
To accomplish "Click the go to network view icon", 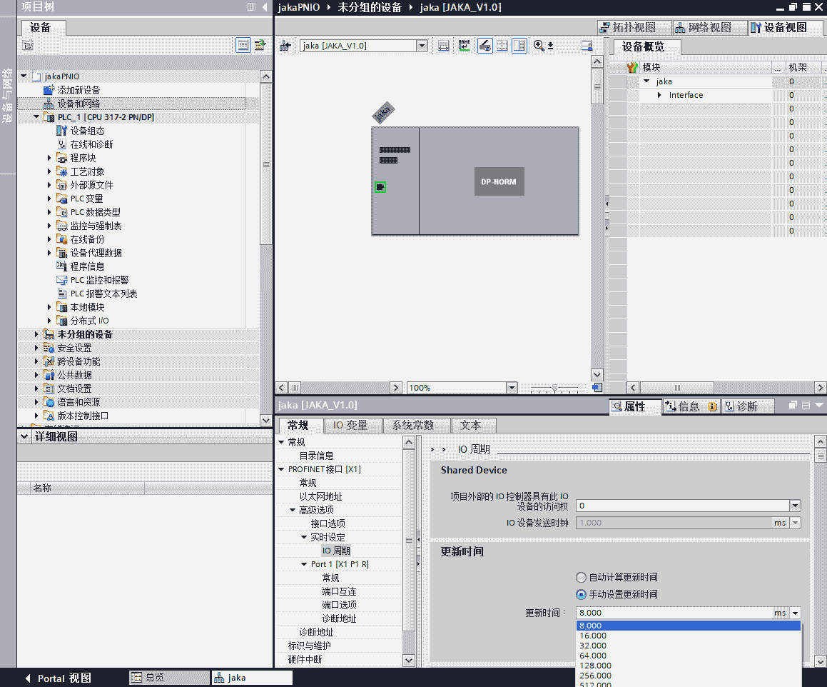I will pos(285,46).
